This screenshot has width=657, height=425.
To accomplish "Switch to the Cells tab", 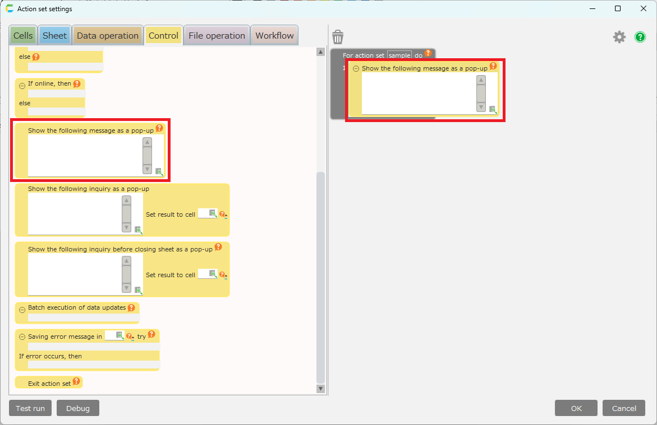I will coord(23,36).
